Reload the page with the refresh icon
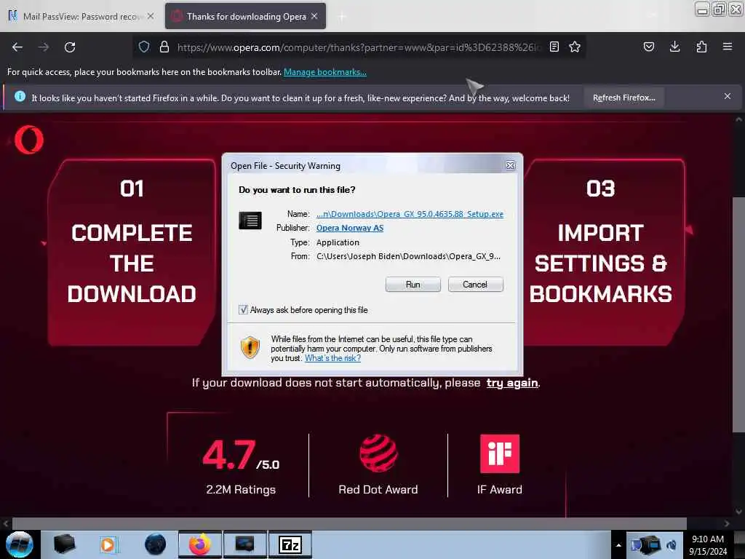This screenshot has height=559, width=745. (70, 47)
